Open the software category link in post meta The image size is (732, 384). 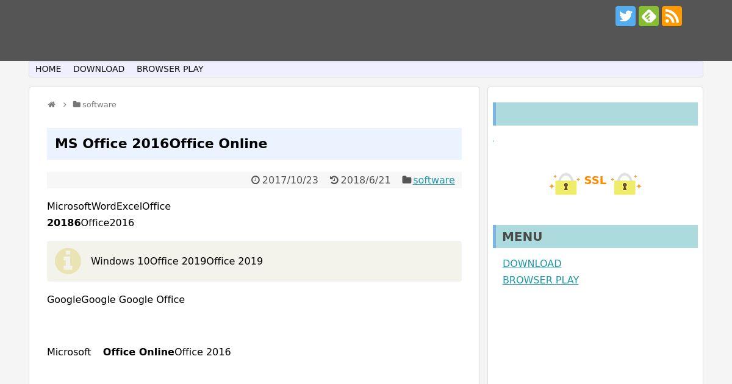tap(434, 180)
